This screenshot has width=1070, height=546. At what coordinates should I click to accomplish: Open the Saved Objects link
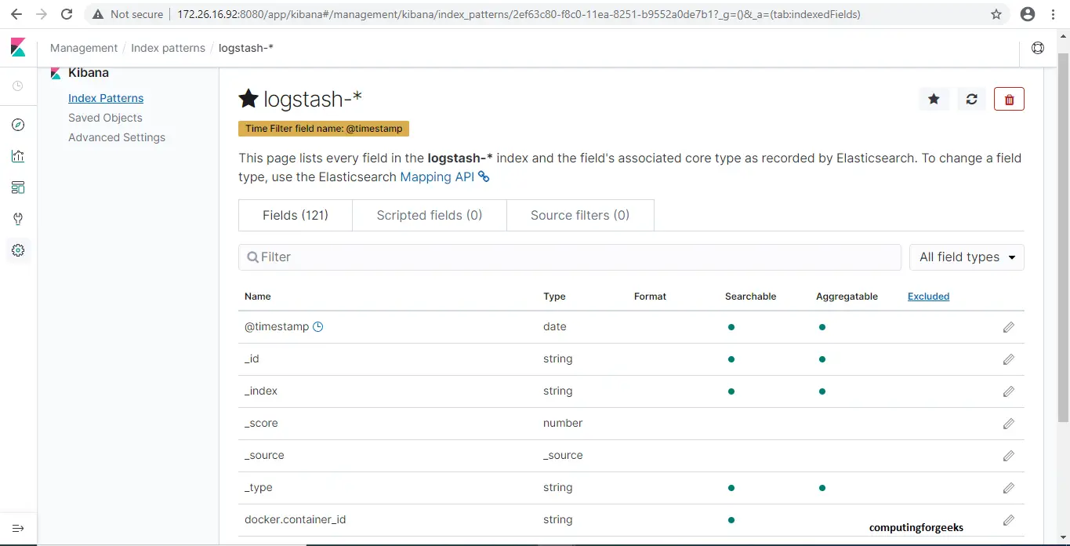[105, 118]
